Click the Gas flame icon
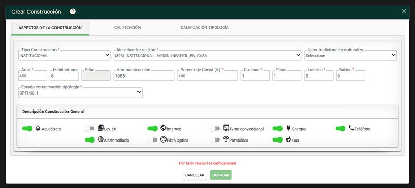The width and height of the screenshot is (415, 188). pyautogui.click(x=288, y=139)
